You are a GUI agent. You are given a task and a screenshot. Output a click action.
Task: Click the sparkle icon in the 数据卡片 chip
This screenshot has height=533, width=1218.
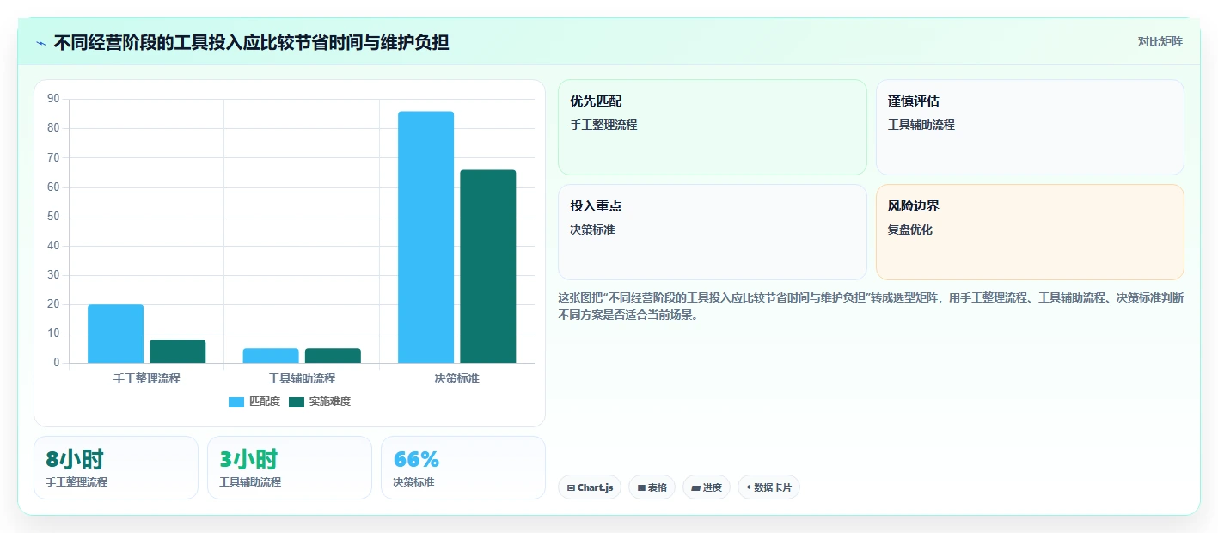coord(749,487)
